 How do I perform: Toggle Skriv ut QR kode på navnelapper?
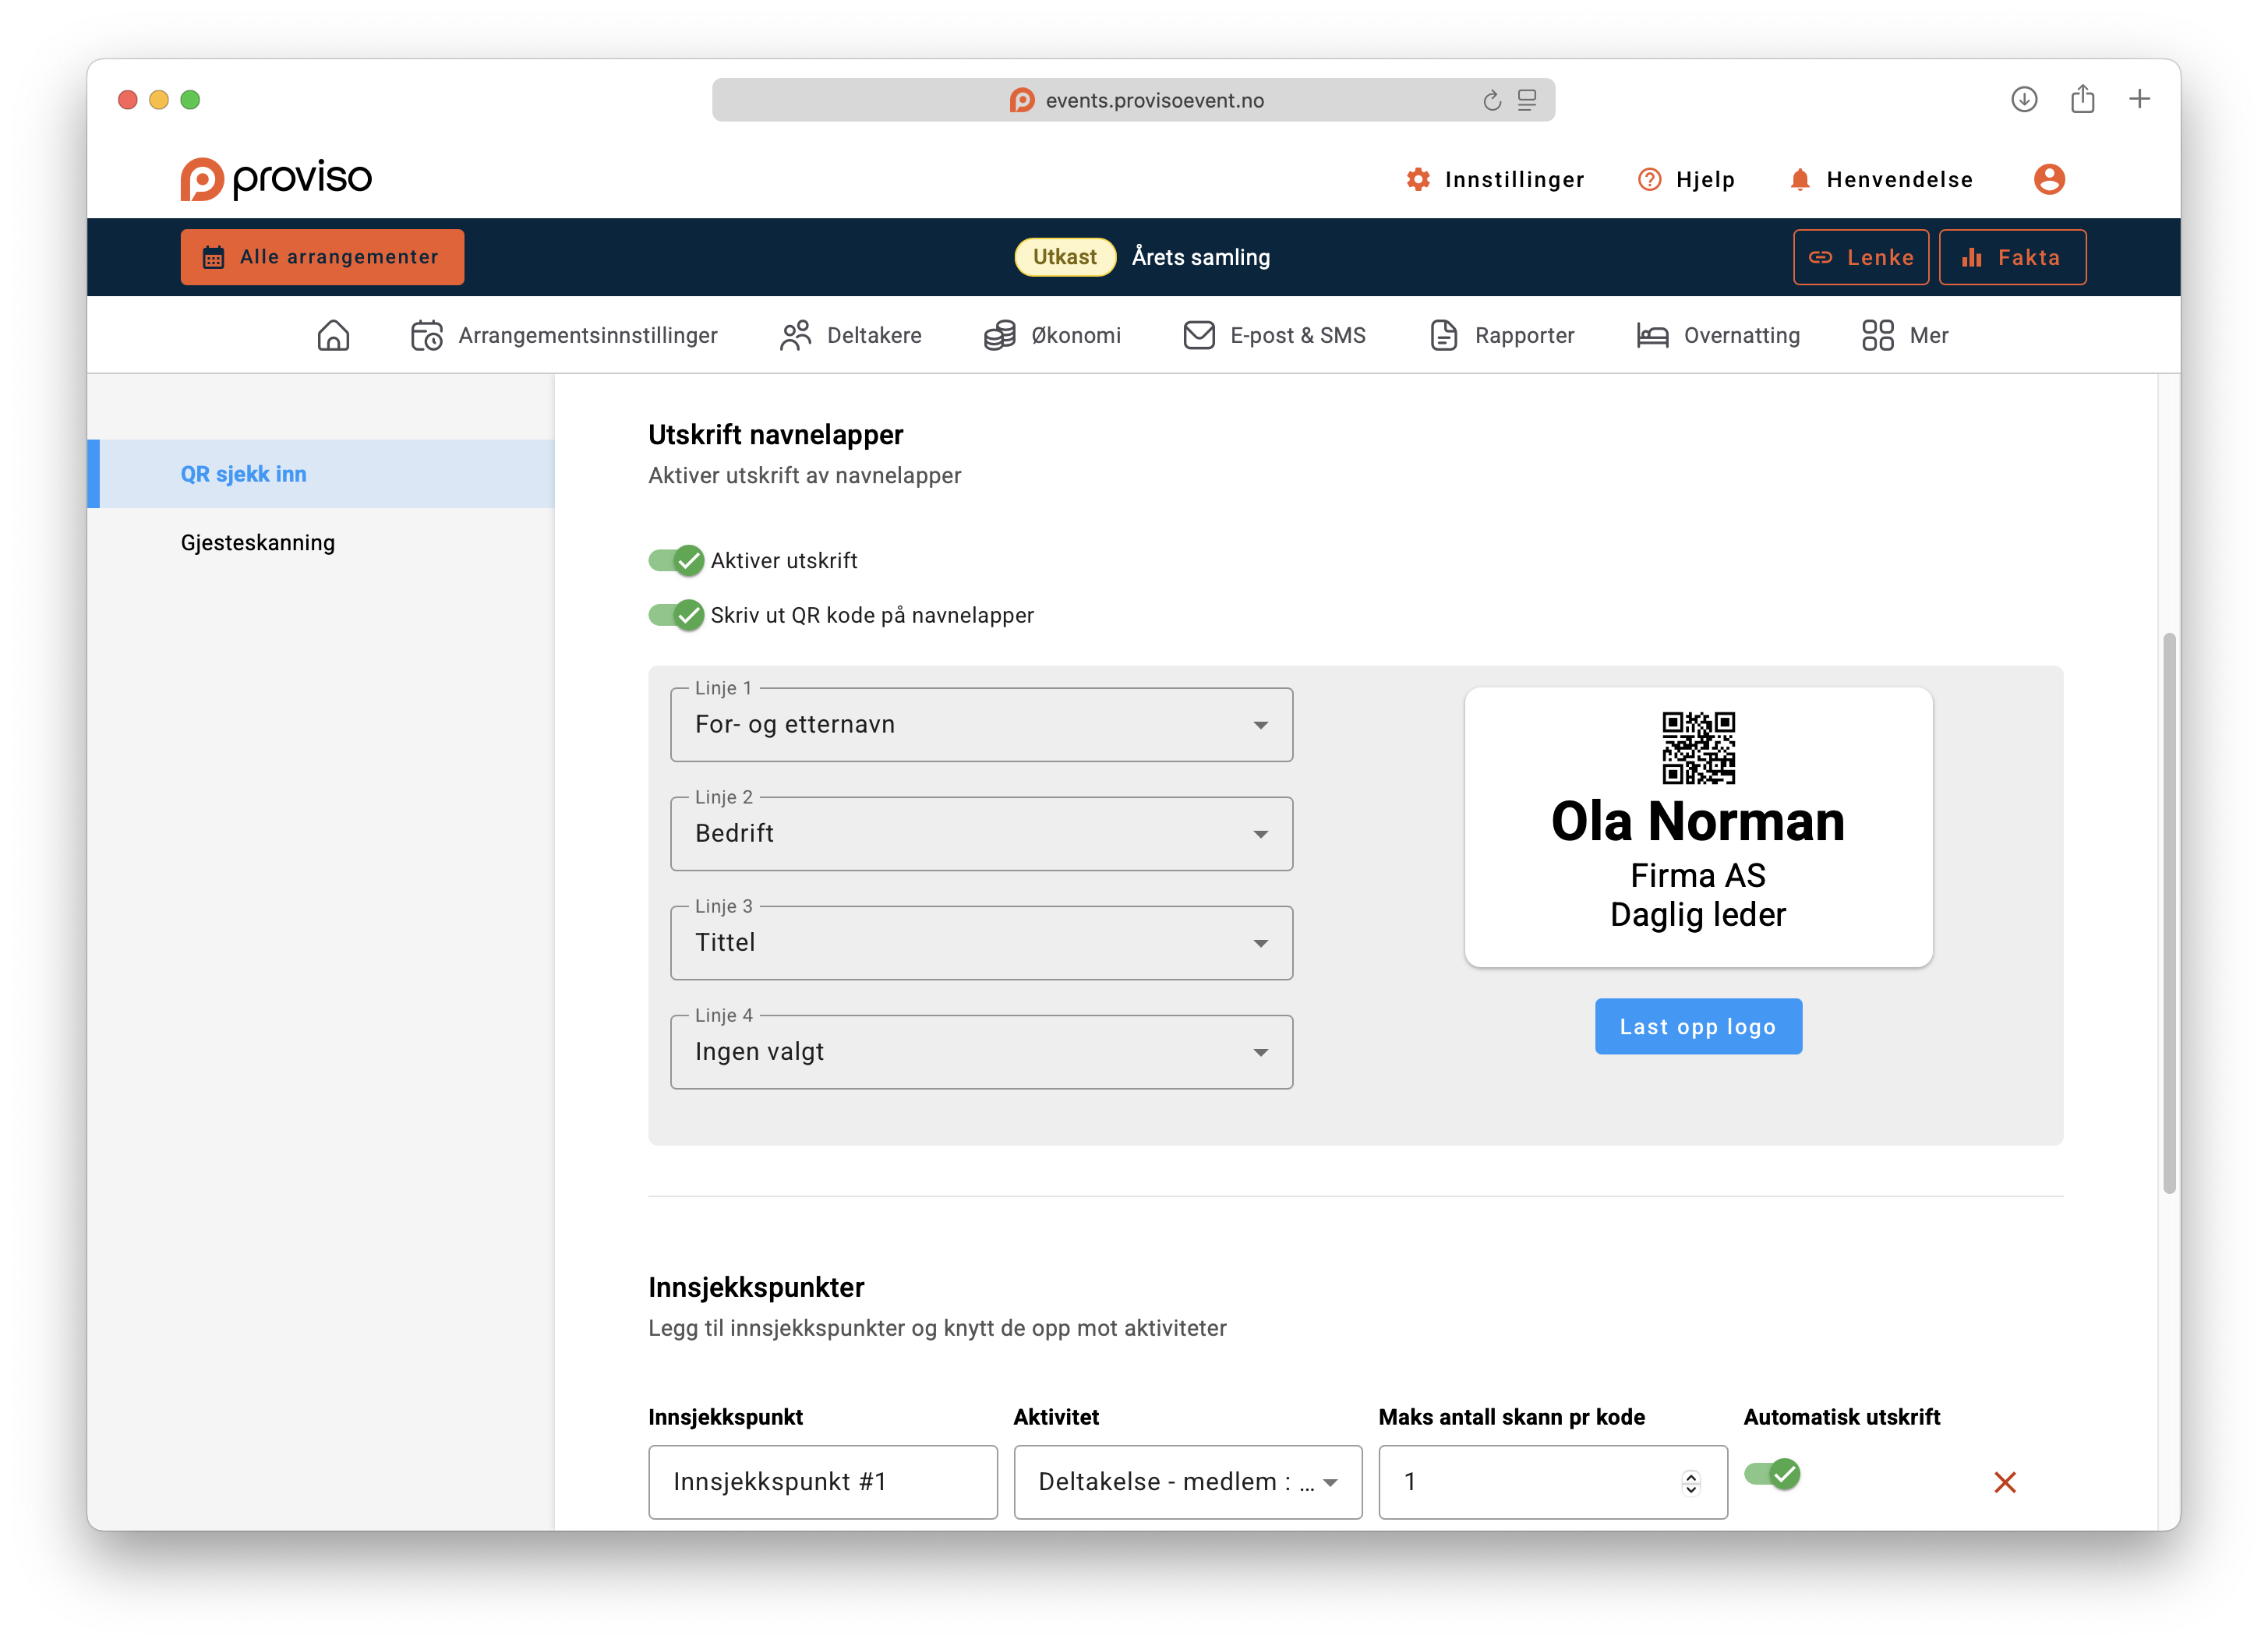click(676, 615)
